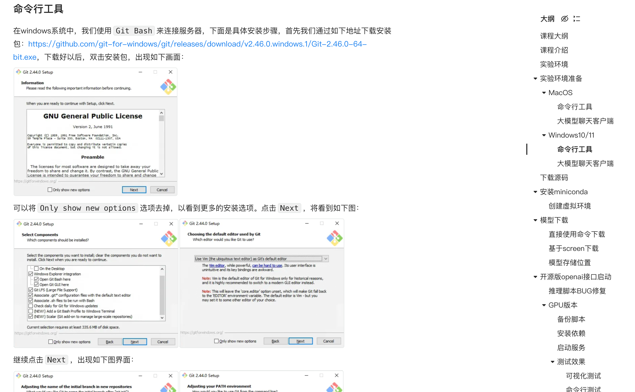Image resolution: width=635 pixels, height=392 pixels.
Task: Click components list scrollbar thumb
Action: click(162, 295)
